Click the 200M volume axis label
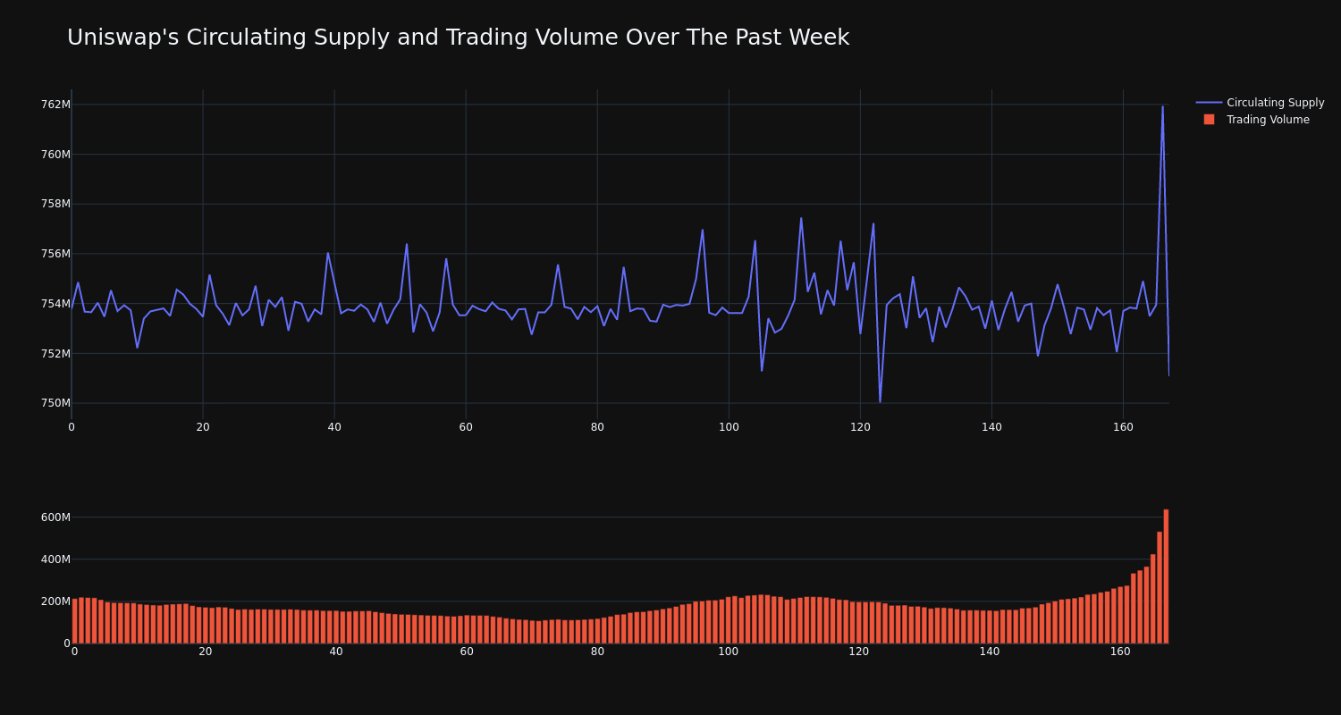 pyautogui.click(x=55, y=601)
